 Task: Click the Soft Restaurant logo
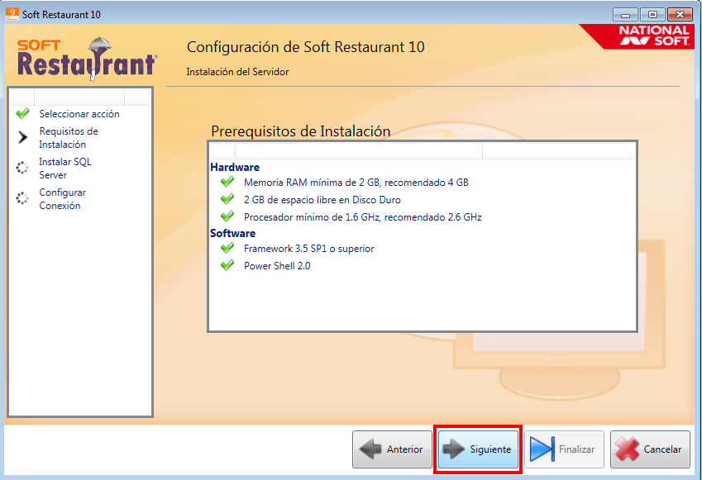[x=87, y=59]
